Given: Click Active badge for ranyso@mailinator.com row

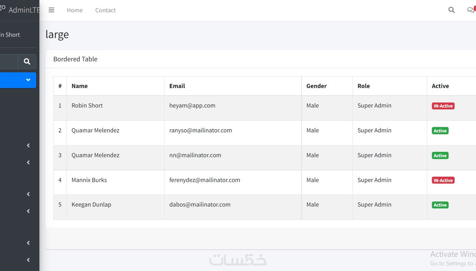Looking at the screenshot, I should [x=440, y=131].
